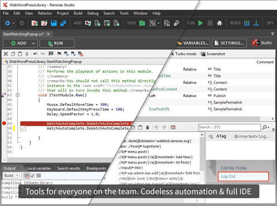Toggle the checkbox in Output panel toolbar
Image resolution: width=277 pixels, height=206 pixels.
tap(33, 175)
